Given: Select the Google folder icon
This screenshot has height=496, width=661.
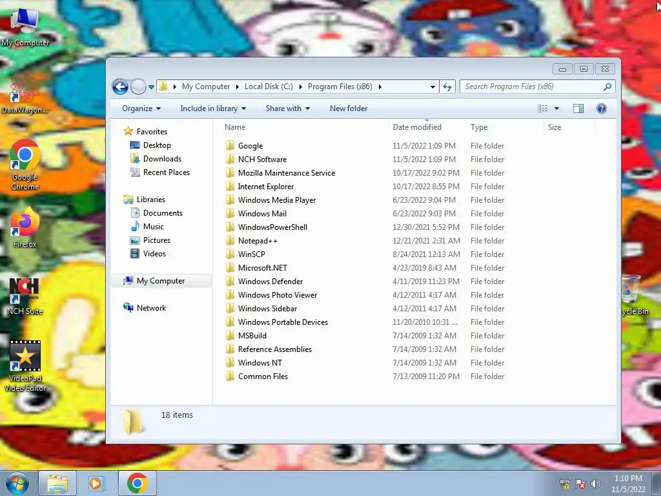Looking at the screenshot, I should pyautogui.click(x=230, y=146).
